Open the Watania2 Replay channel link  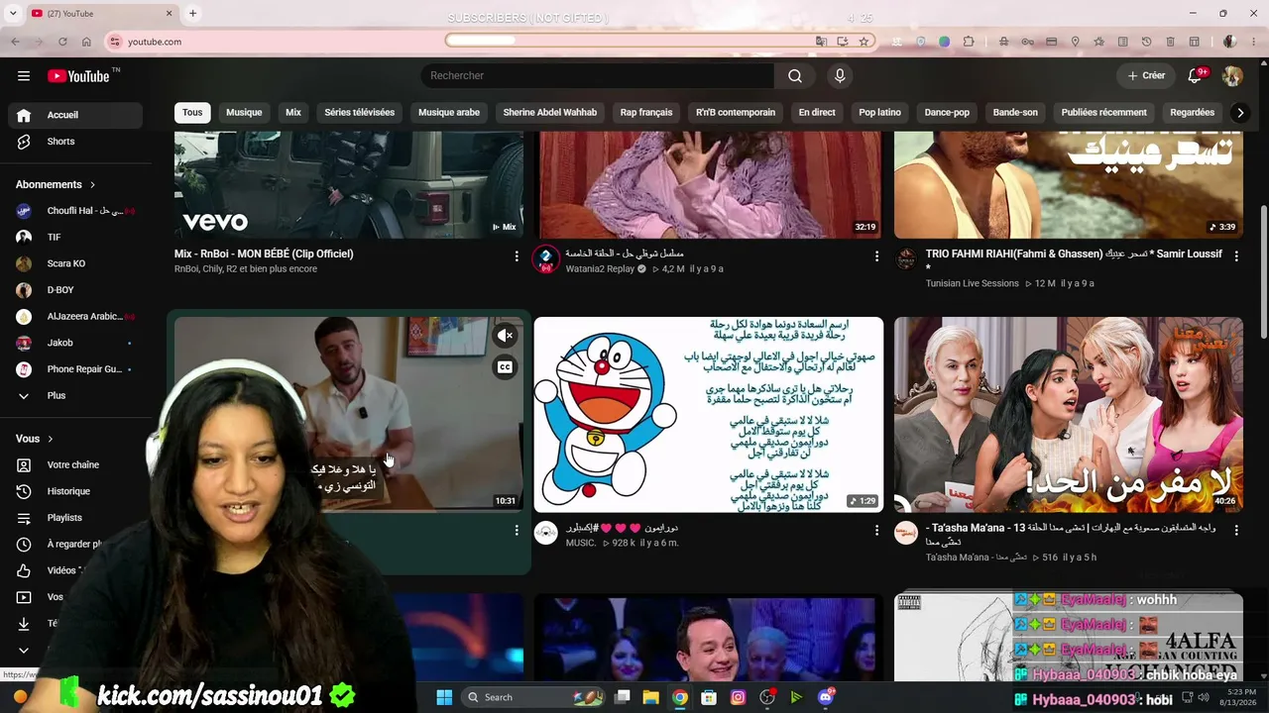(x=599, y=269)
